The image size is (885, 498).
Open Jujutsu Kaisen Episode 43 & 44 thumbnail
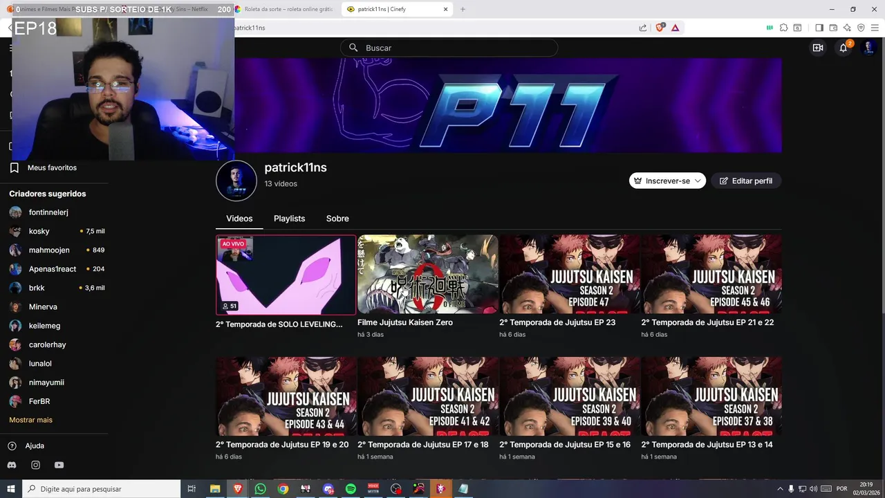[x=286, y=396]
